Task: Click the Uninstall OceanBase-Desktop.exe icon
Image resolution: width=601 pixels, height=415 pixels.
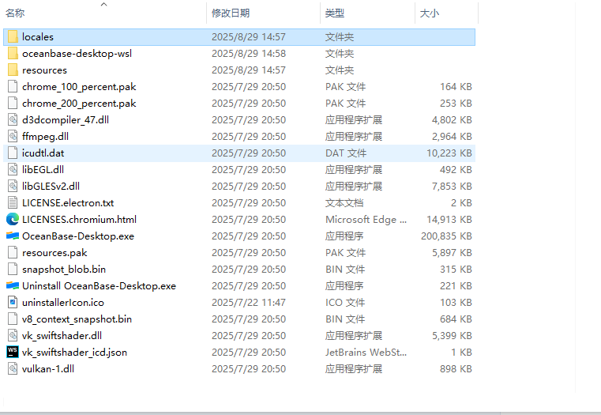Action: coord(13,285)
